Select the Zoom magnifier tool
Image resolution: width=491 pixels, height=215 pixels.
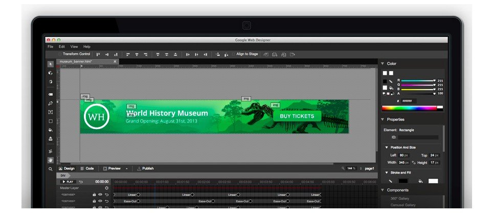50,168
